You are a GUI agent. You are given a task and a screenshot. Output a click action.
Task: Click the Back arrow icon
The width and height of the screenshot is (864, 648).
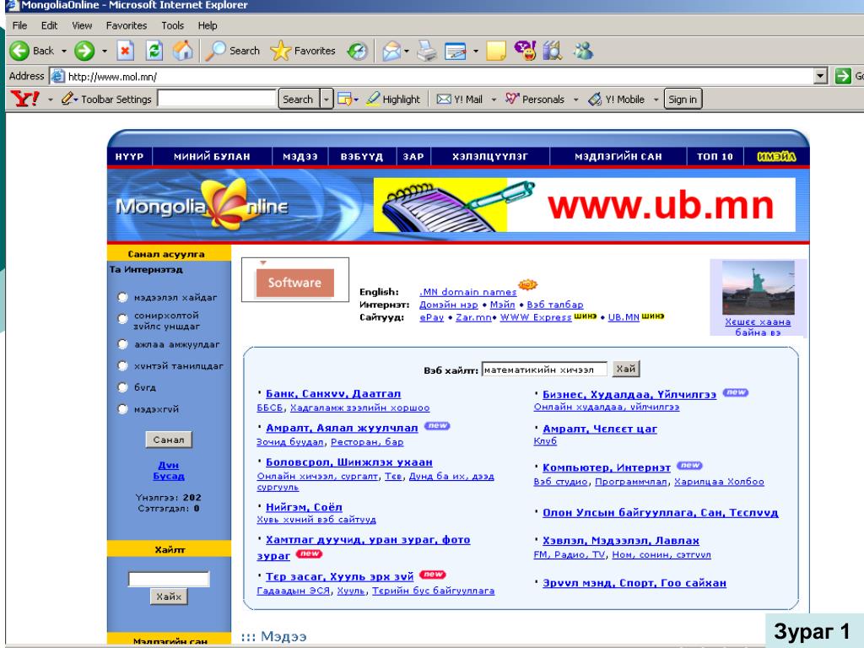click(x=19, y=51)
